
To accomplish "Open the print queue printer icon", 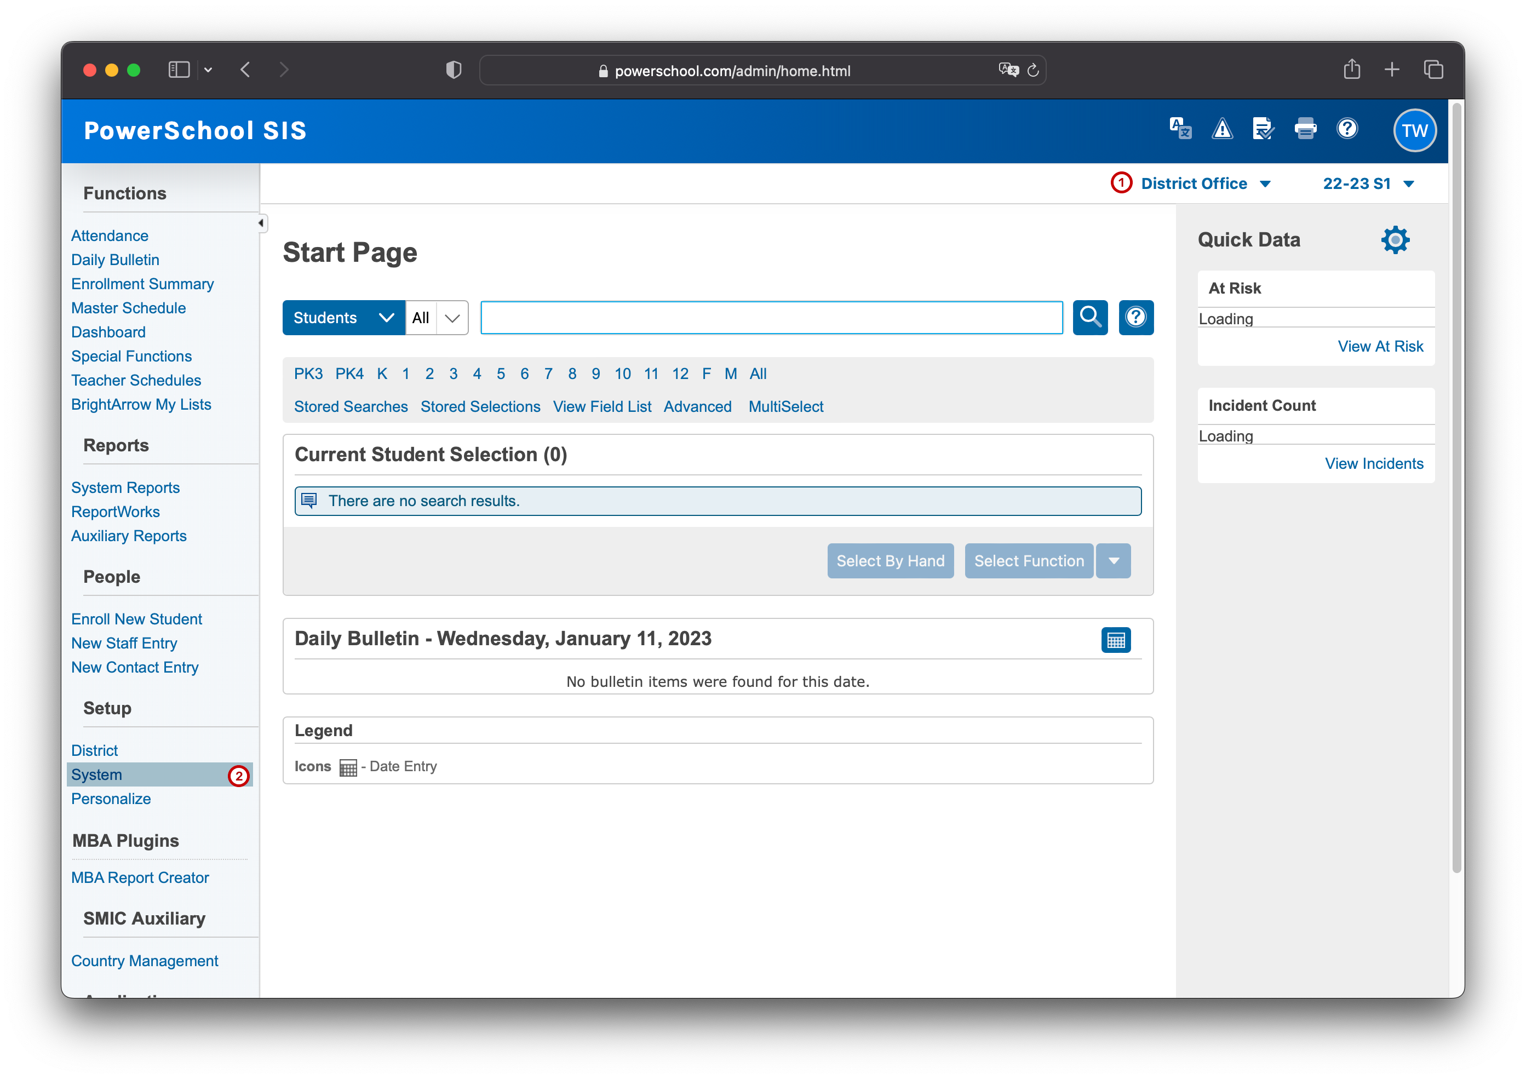I will pyautogui.click(x=1305, y=129).
